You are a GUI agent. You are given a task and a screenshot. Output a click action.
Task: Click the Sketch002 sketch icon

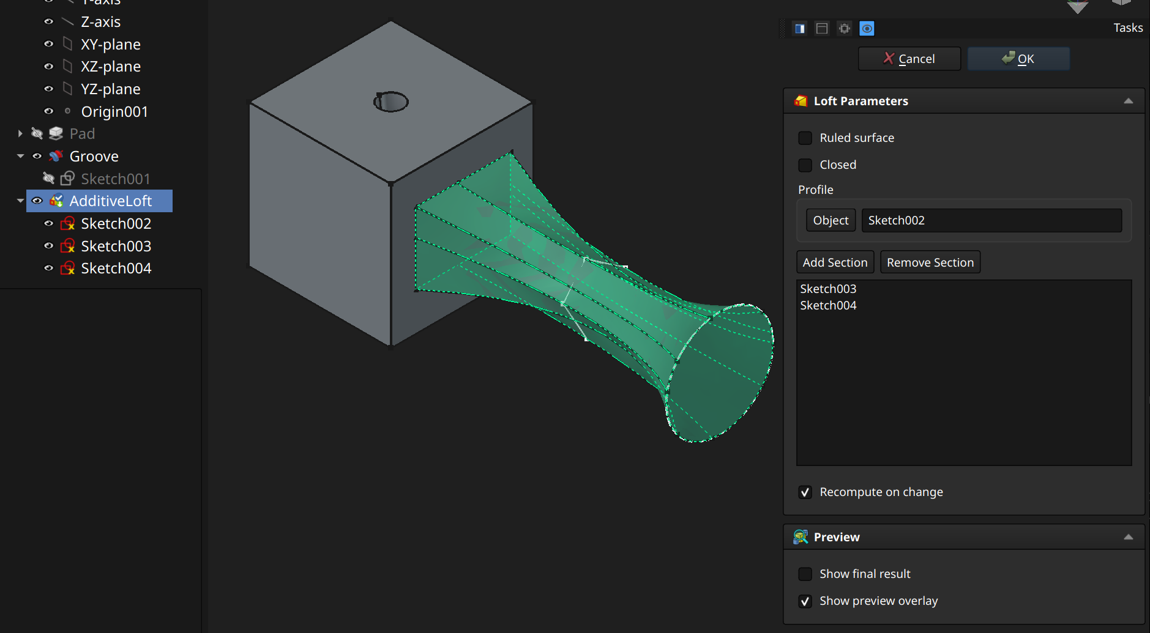pyautogui.click(x=67, y=223)
